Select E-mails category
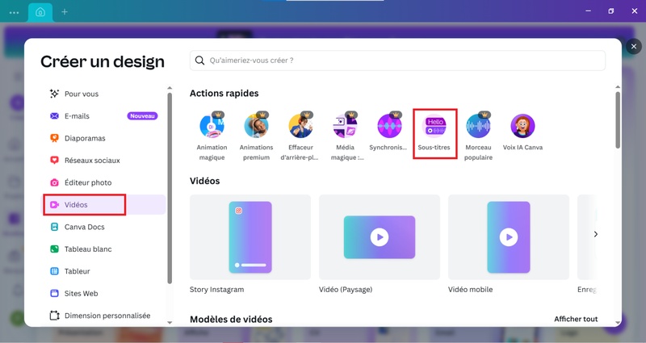Viewport: 646px width, 343px height. pyautogui.click(x=104, y=116)
